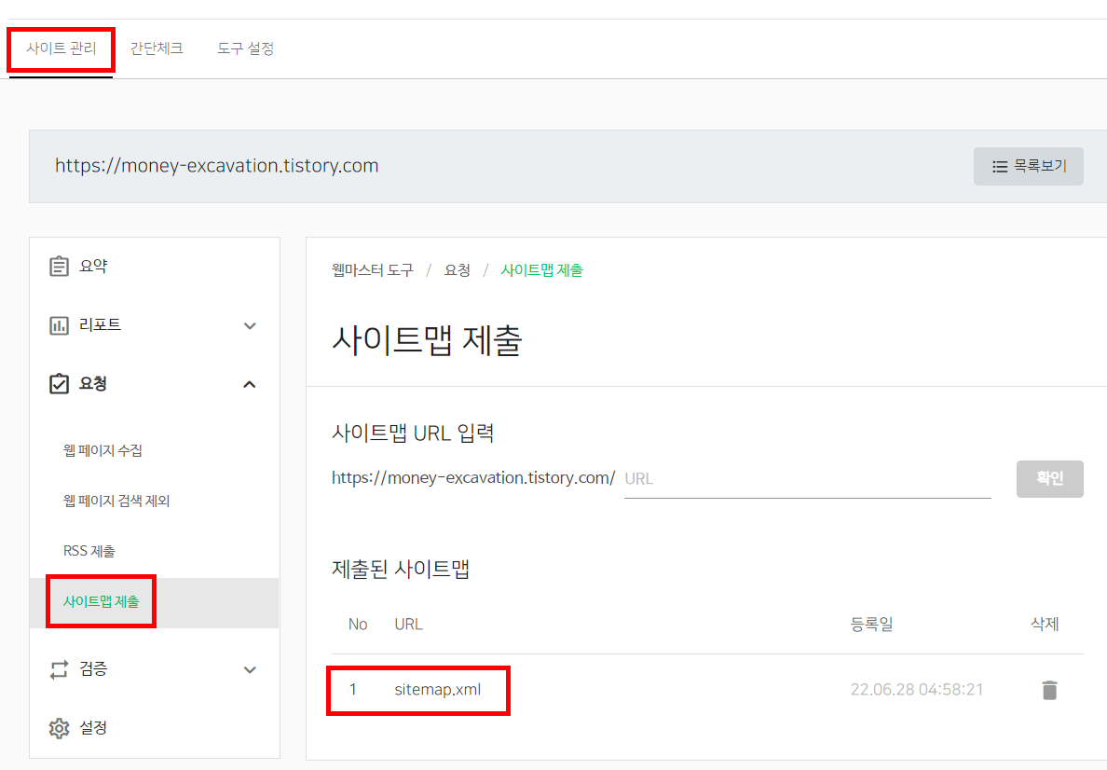Expand the 검증 chevron
1107x770 pixels.
point(249,669)
